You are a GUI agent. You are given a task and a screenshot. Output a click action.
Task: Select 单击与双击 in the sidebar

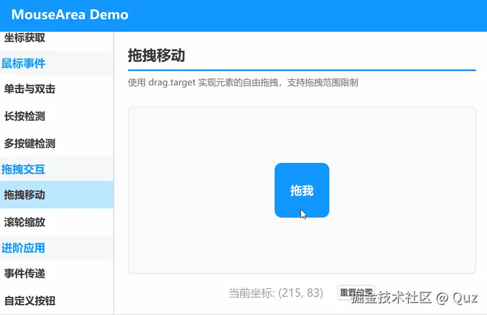(x=56, y=89)
